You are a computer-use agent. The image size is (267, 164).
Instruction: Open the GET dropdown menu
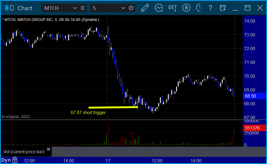coord(173,8)
